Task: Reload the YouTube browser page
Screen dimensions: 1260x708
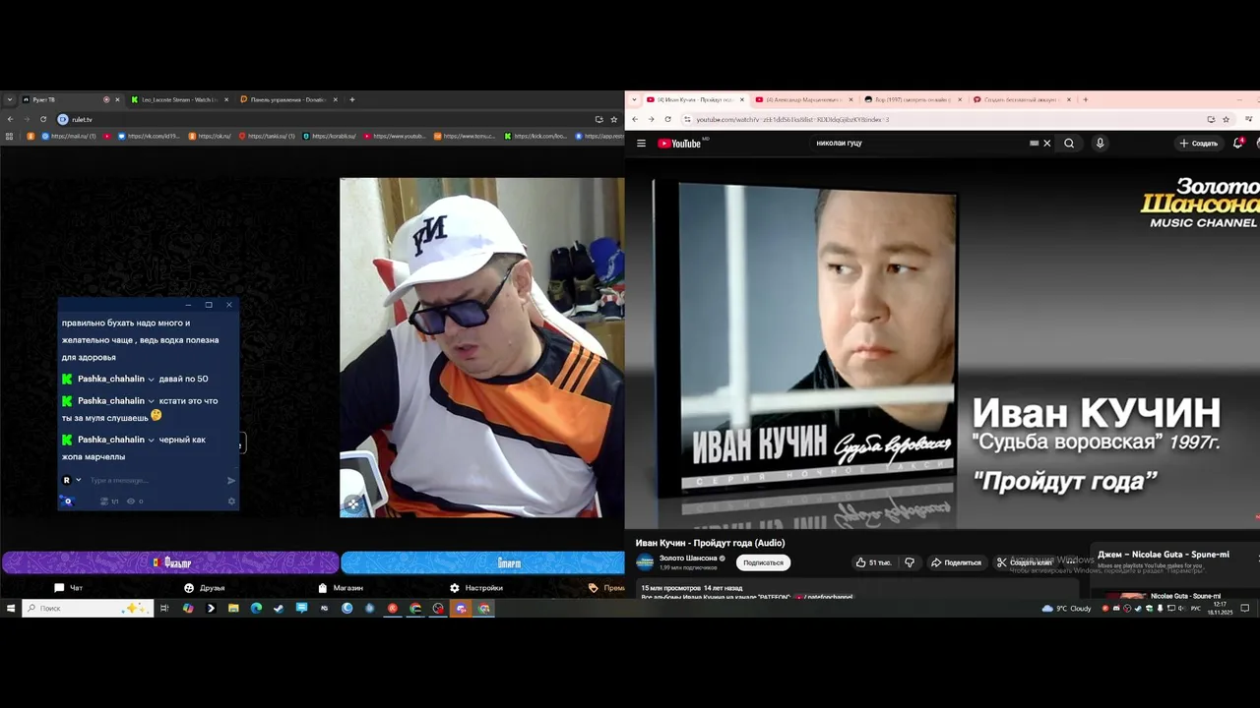Action: [x=667, y=119]
